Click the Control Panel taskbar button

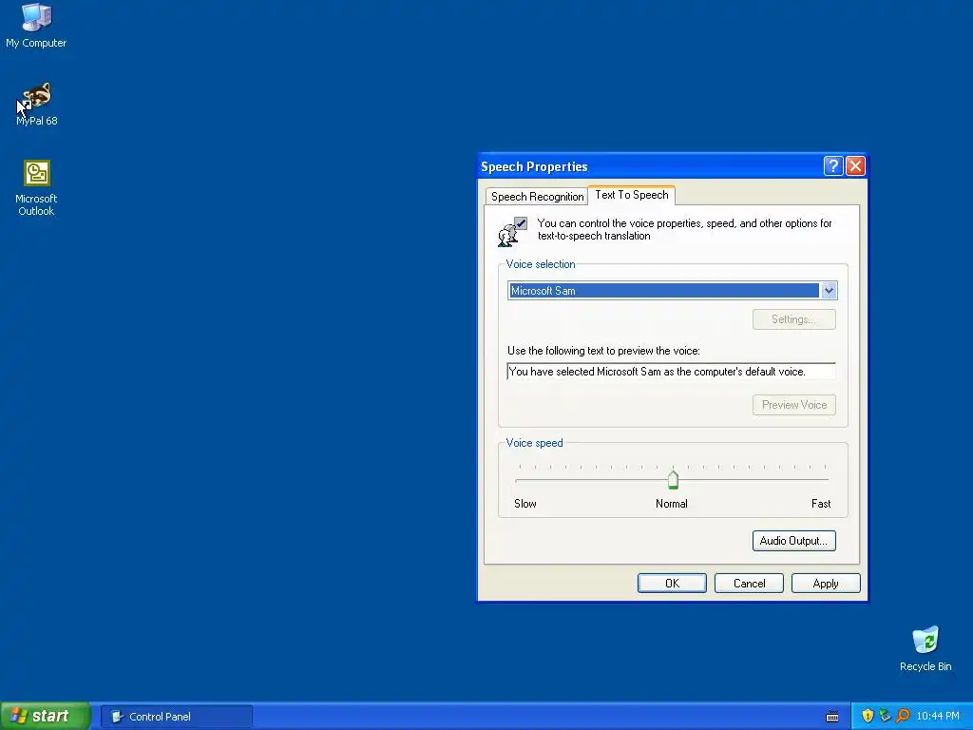point(177,717)
